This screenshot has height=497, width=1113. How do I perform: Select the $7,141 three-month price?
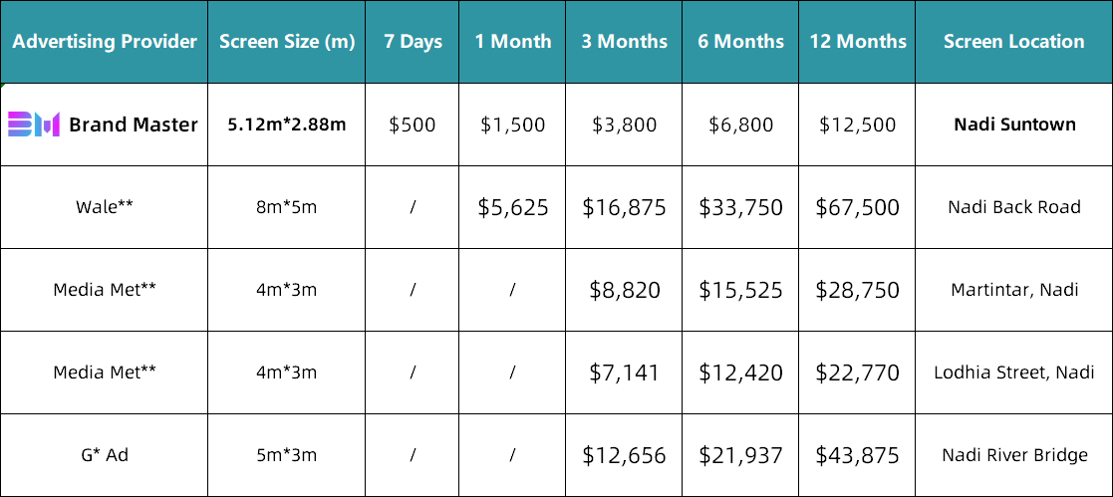tap(625, 373)
